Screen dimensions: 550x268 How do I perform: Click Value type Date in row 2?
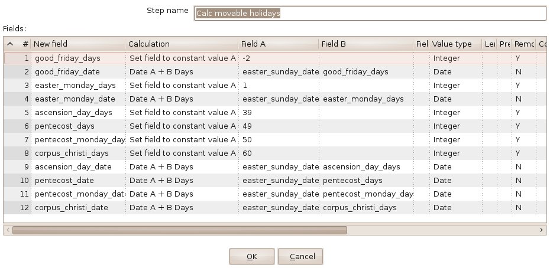click(x=456, y=72)
